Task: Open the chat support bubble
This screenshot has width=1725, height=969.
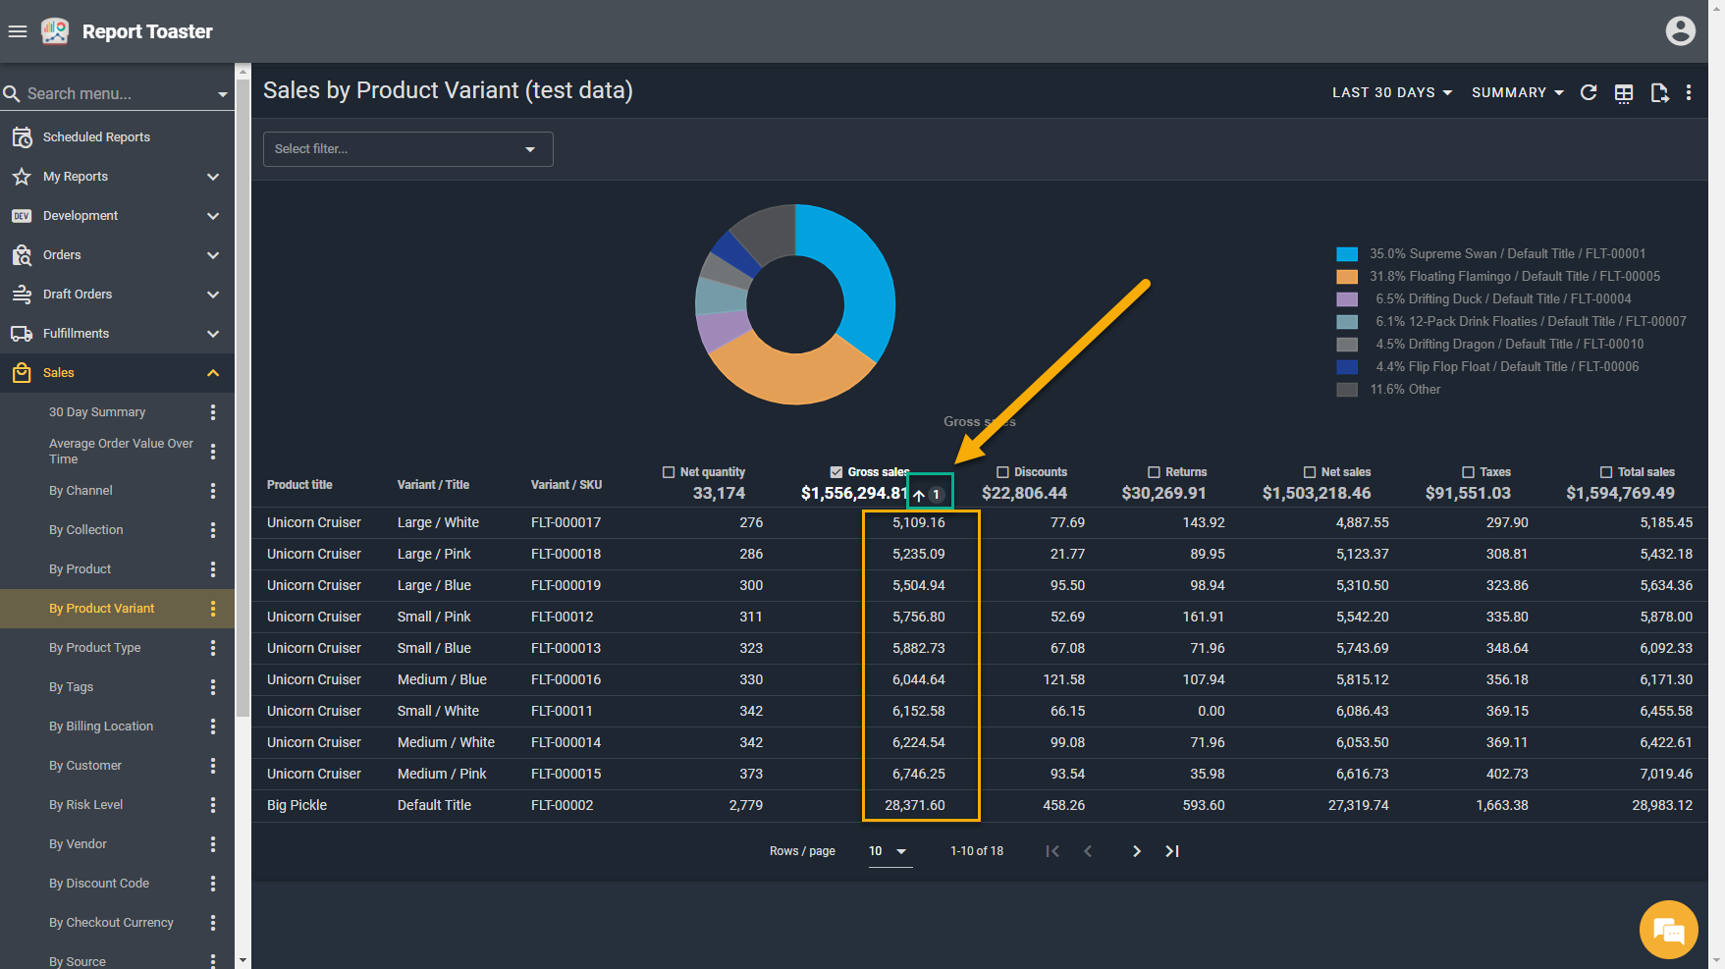Action: pos(1668,929)
